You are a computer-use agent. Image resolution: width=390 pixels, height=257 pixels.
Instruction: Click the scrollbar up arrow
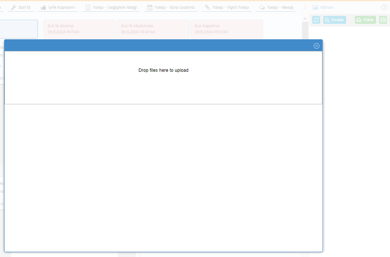coord(305,19)
